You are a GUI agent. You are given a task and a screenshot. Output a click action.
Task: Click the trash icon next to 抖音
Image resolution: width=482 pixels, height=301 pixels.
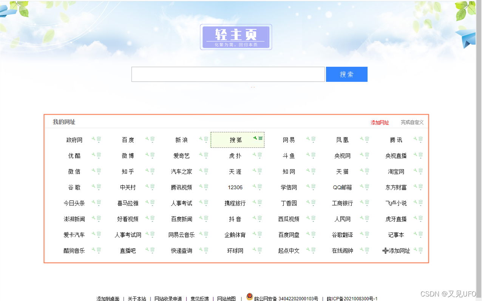click(261, 218)
